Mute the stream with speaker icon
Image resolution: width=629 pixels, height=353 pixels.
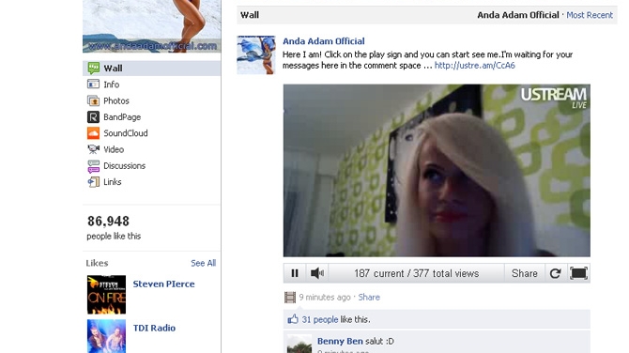click(317, 273)
